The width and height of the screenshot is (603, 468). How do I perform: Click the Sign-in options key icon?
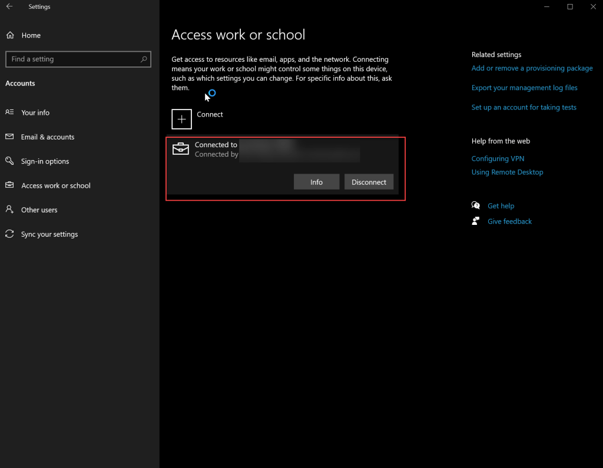click(9, 161)
